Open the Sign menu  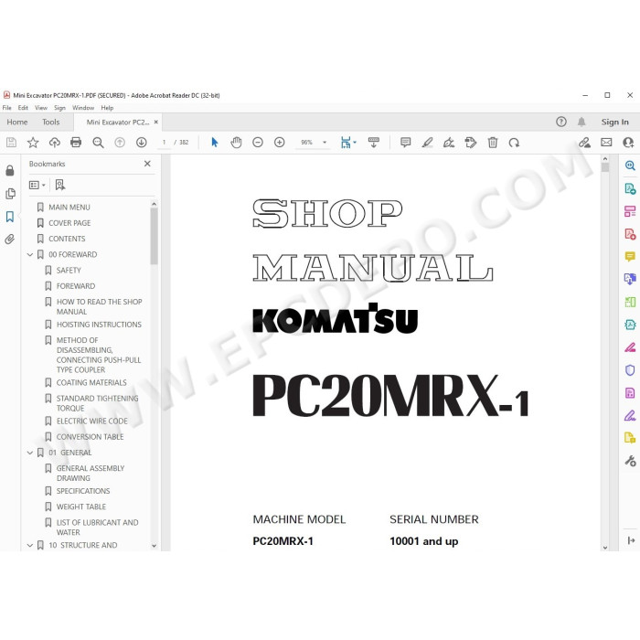[x=59, y=108]
